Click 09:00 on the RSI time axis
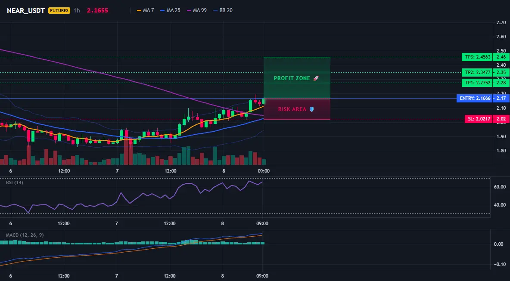This screenshot has height=281, width=510. coord(262,223)
